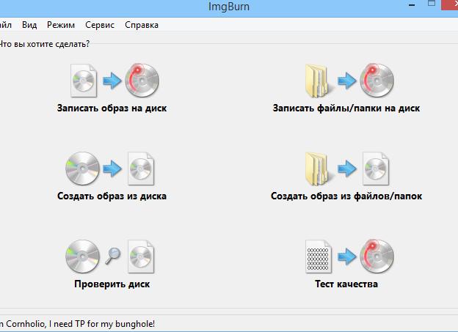This screenshot has width=458, height=332.
Task: Open the Вид menu
Action: 29,25
